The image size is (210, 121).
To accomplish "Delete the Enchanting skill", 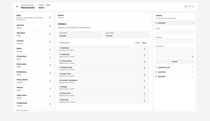I will (x=50, y=73).
